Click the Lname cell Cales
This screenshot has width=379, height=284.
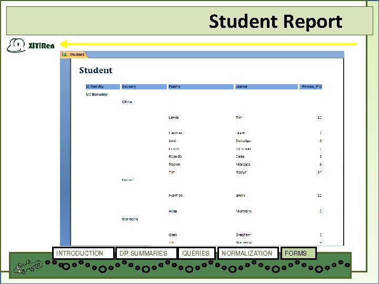pos(240,157)
